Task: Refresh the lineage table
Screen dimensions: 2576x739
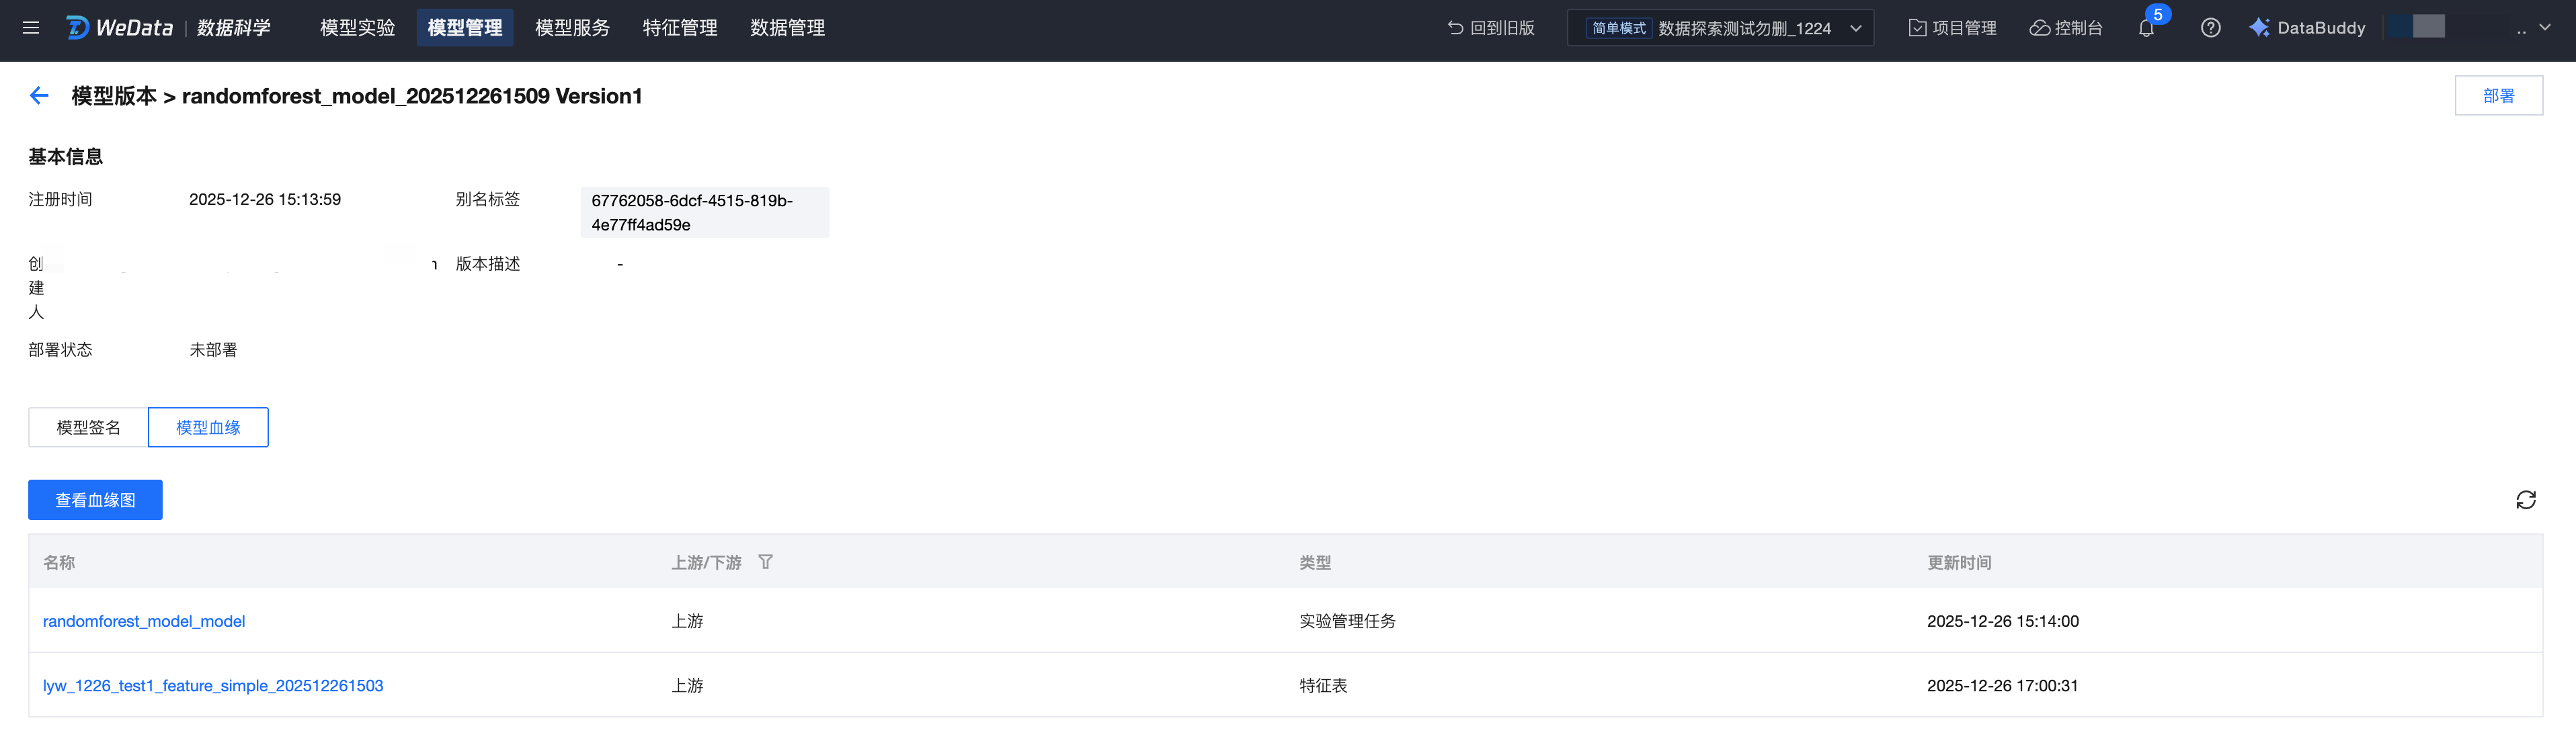Action: (x=2525, y=500)
